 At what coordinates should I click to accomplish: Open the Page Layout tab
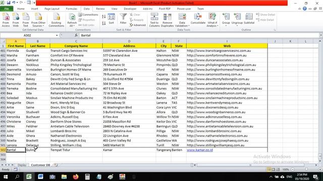point(52,9)
